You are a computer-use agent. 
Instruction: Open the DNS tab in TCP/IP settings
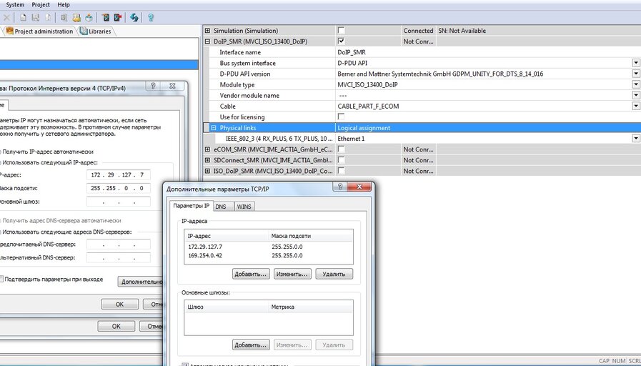click(221, 207)
